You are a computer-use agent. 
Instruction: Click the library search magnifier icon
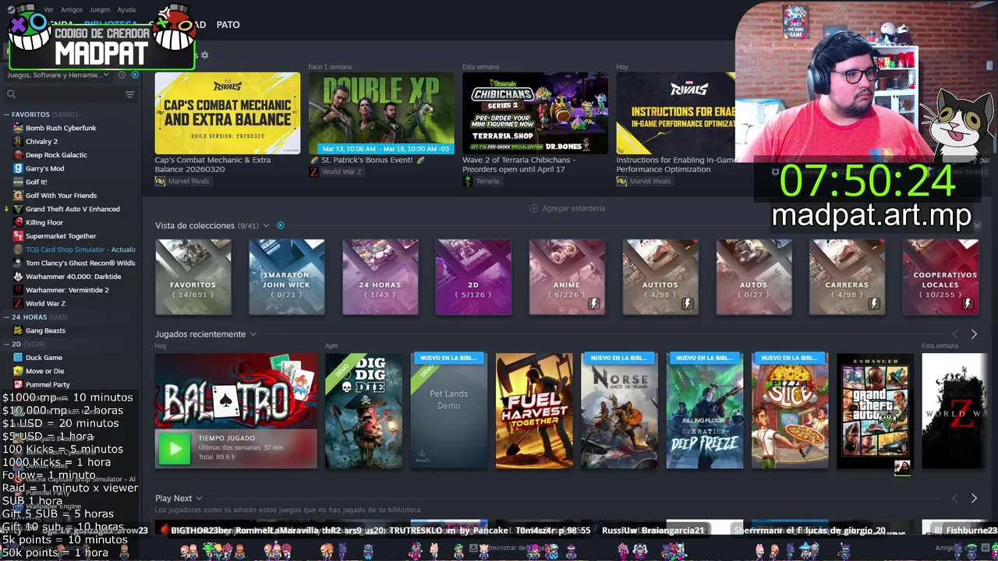tap(11, 94)
